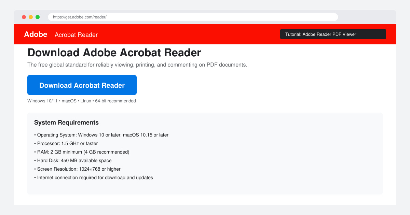This screenshot has width=410, height=215.
Task: Click the Internet connection required line
Action: [x=94, y=178]
